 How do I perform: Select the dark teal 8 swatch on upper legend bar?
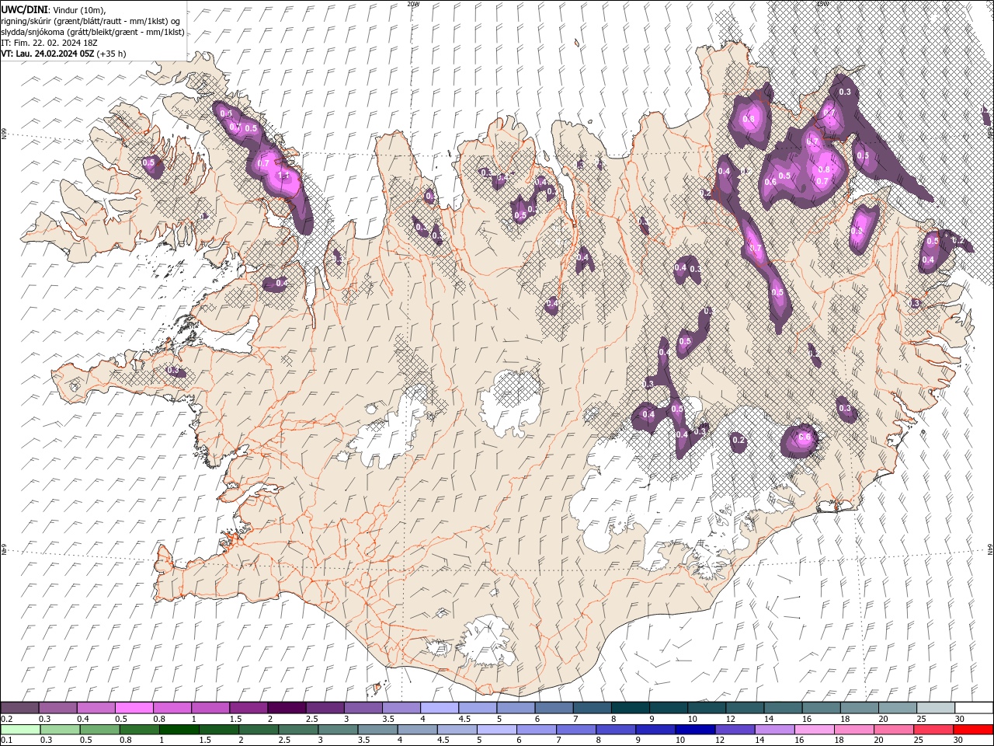(630, 708)
